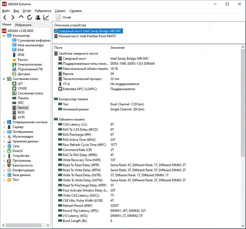This screenshot has width=246, height=229.
Task: Expand the Сервер branch
Action: coord(4,127)
